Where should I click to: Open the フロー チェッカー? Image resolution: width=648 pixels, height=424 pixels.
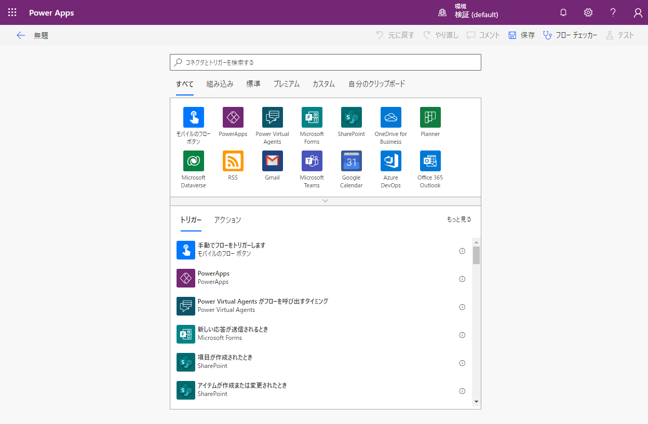tap(570, 35)
